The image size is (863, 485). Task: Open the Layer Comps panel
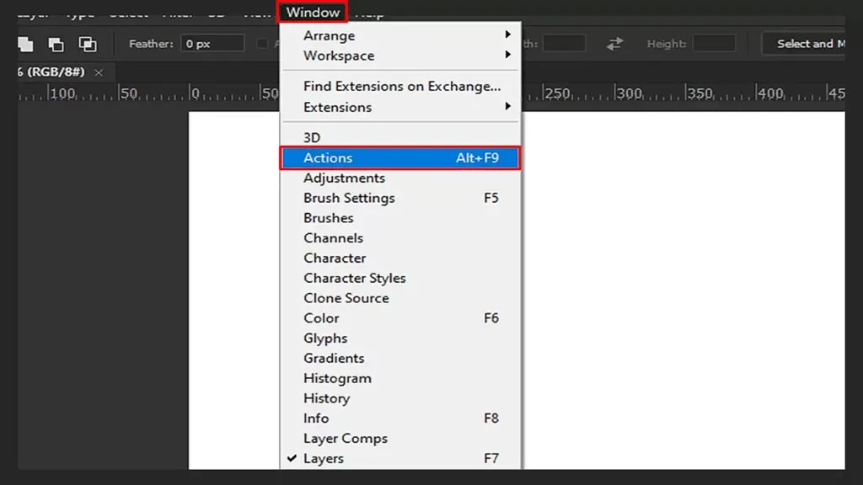(x=400, y=438)
